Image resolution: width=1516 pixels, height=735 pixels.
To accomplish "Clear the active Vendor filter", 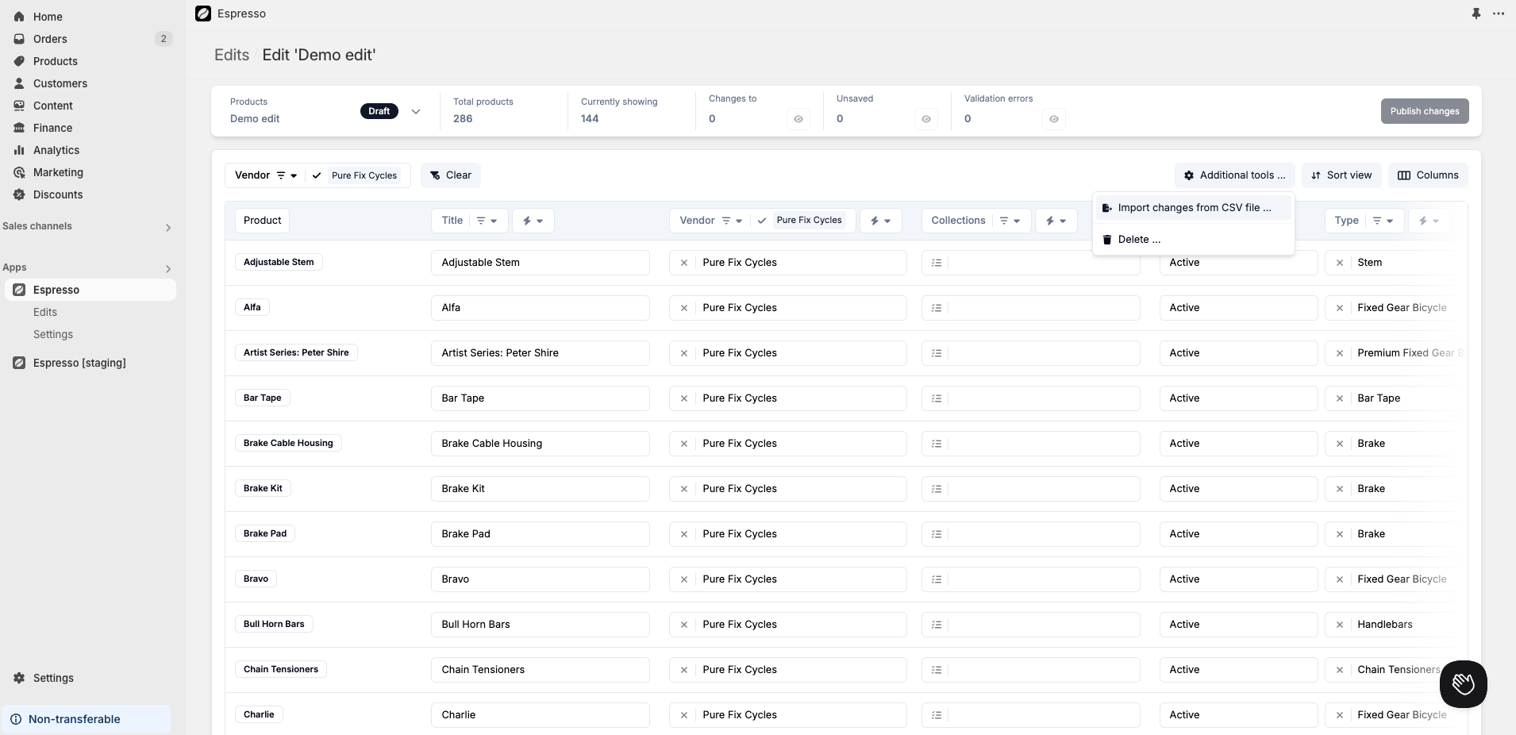I will (x=451, y=175).
